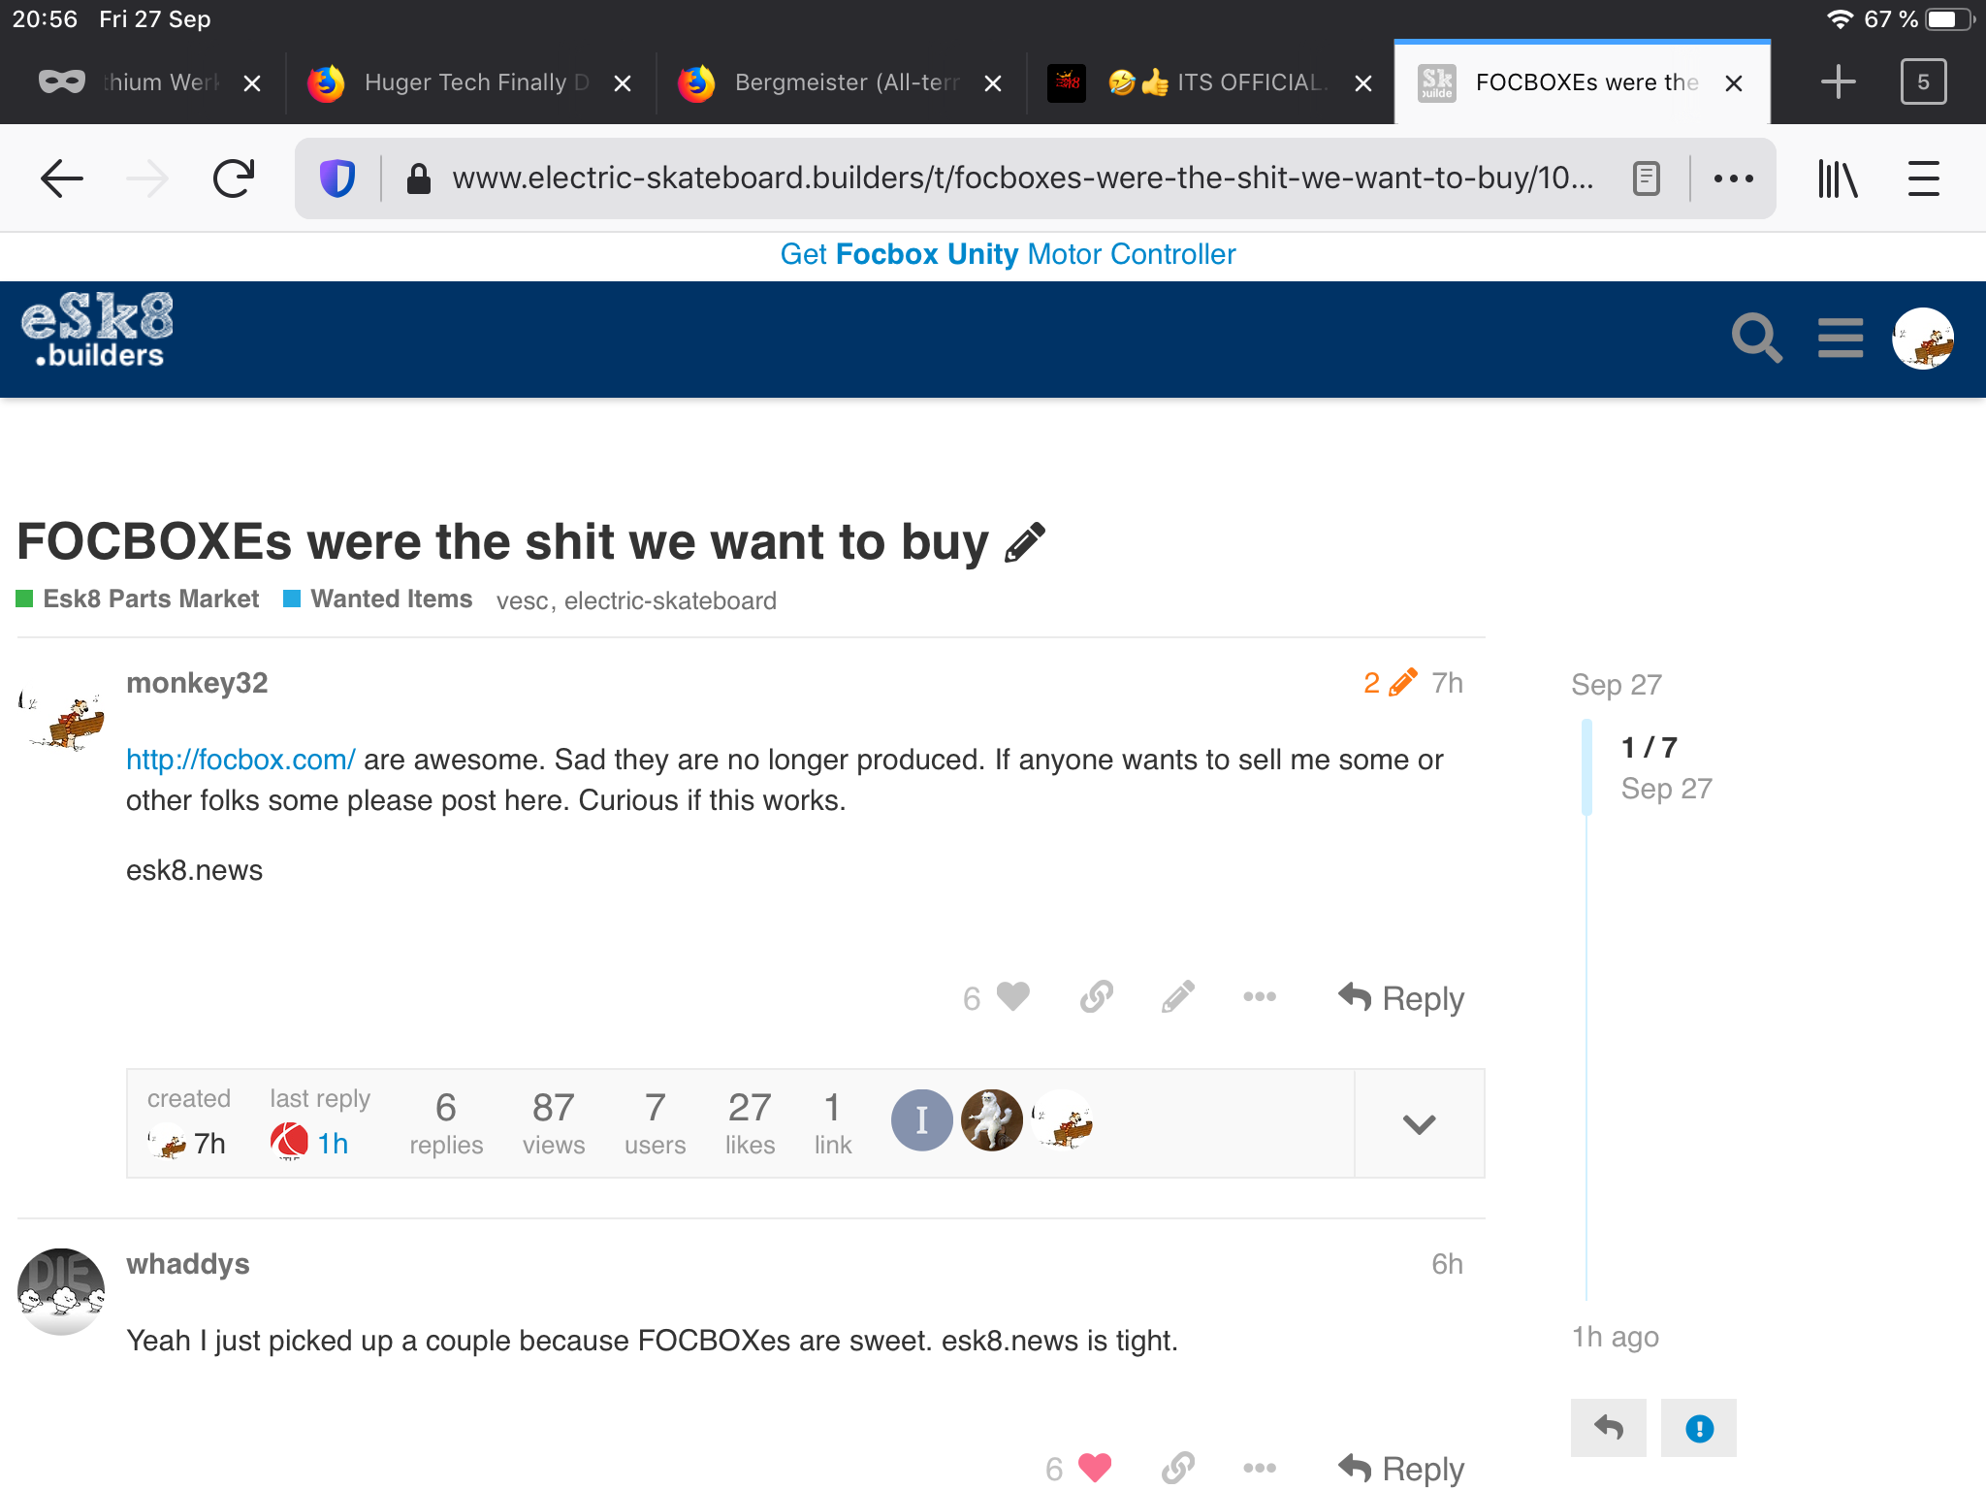1986x1490 pixels.
Task: Reply to whaddys's post
Action: point(1401,1469)
